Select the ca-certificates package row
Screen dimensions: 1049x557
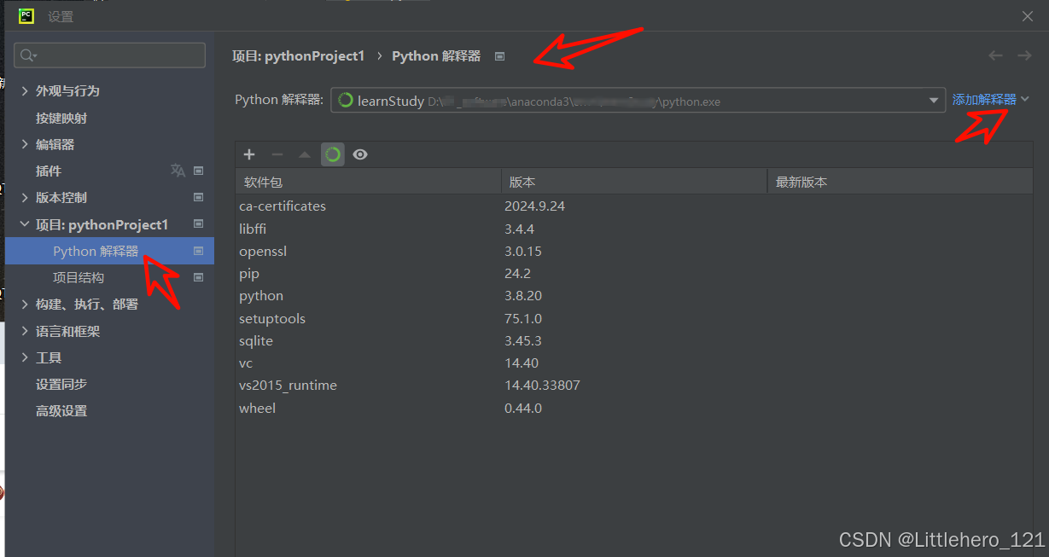[x=634, y=206]
